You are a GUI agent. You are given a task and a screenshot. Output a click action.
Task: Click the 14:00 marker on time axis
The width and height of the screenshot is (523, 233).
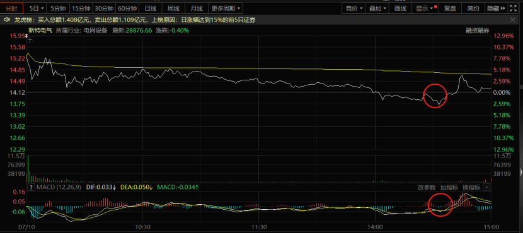pos(376,227)
